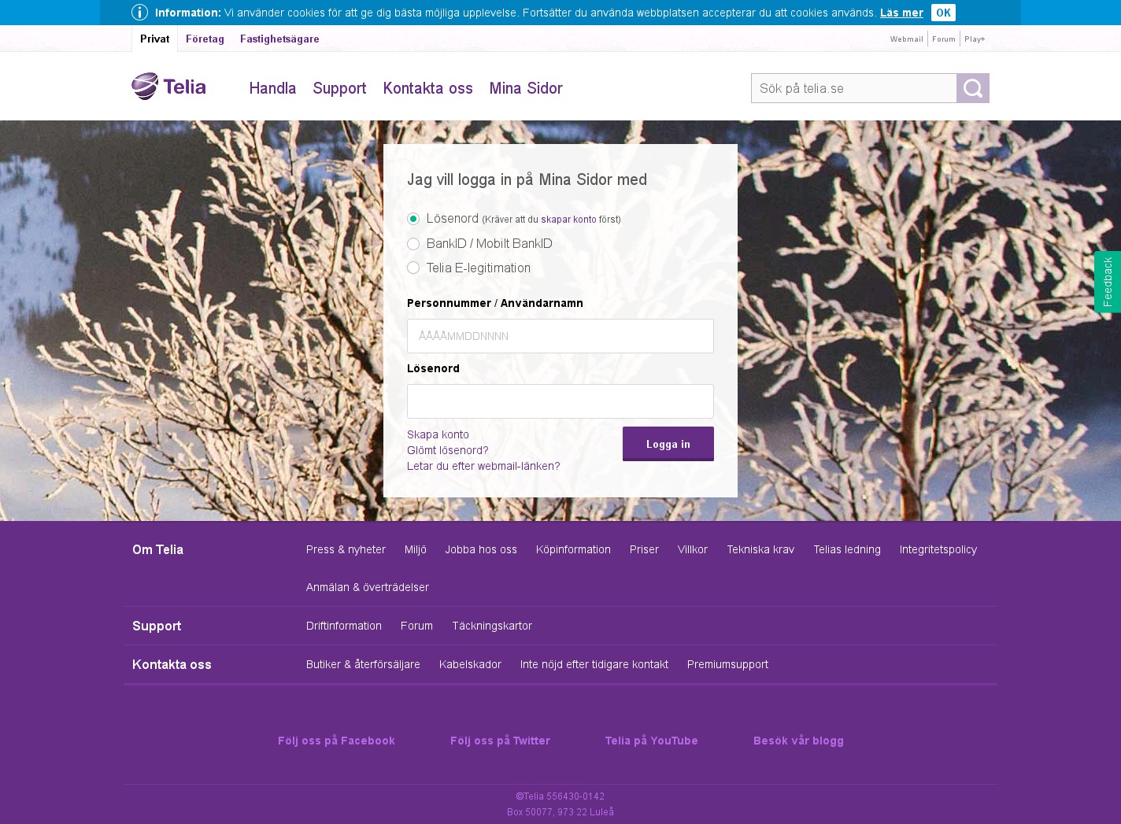This screenshot has height=824, width=1121.
Task: Select the Telia E-legitimation option
Action: pyautogui.click(x=413, y=268)
